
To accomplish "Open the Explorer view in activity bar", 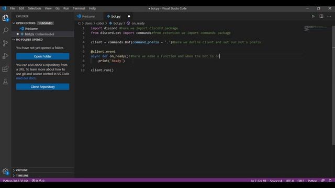I will click(5, 18).
